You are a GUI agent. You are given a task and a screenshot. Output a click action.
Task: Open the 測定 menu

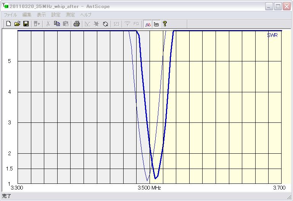point(70,15)
